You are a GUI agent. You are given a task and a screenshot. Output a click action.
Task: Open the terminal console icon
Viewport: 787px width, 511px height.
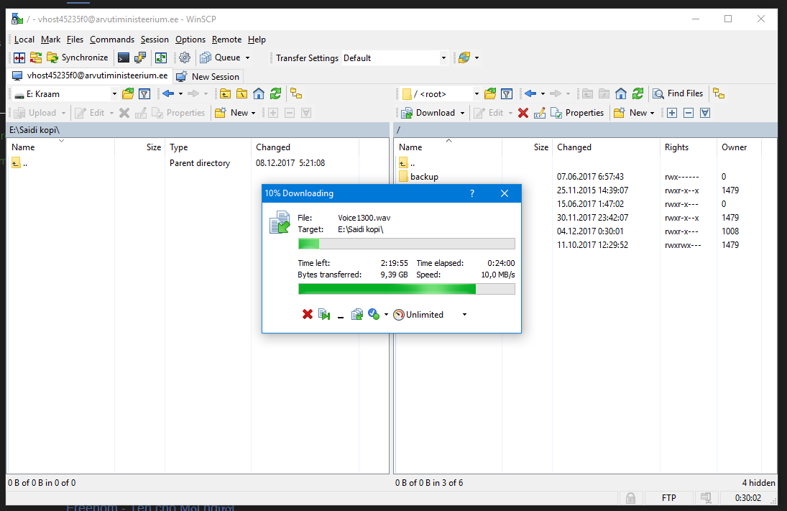[124, 57]
